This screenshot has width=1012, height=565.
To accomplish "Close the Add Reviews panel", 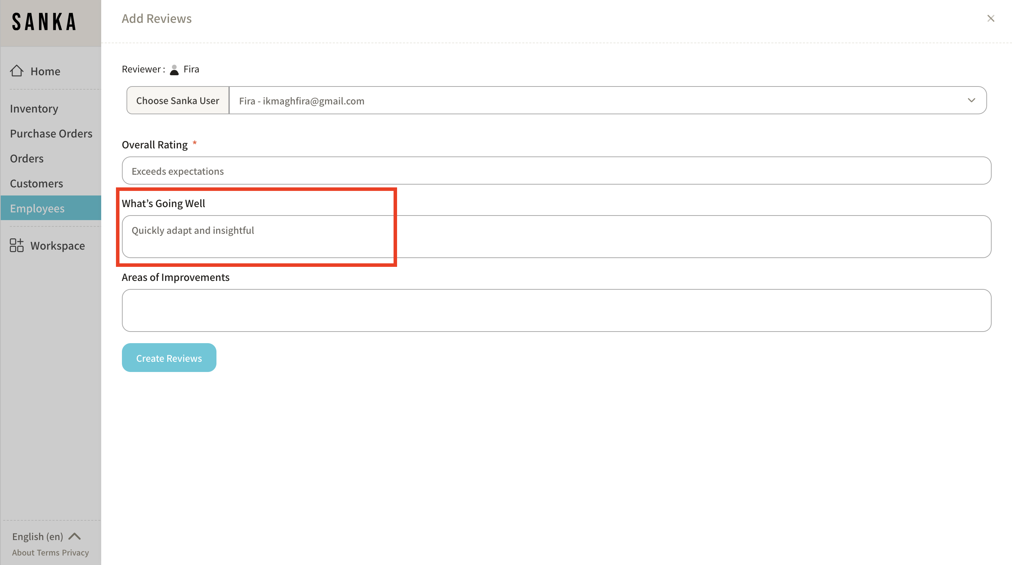I will (991, 19).
